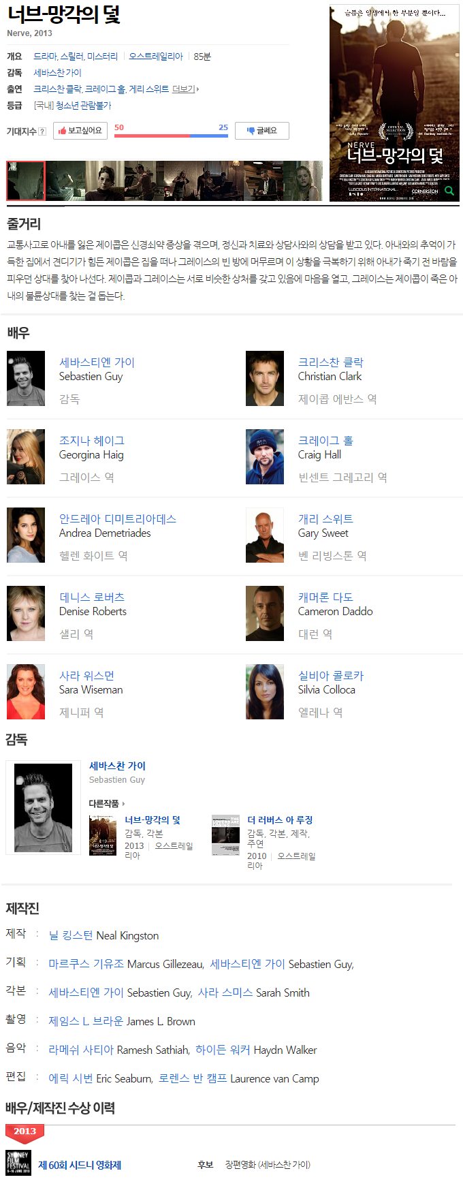The image size is (463, 1186).
Task: Open the 제60회 시드니 영화제 link
Action: click(x=80, y=1166)
